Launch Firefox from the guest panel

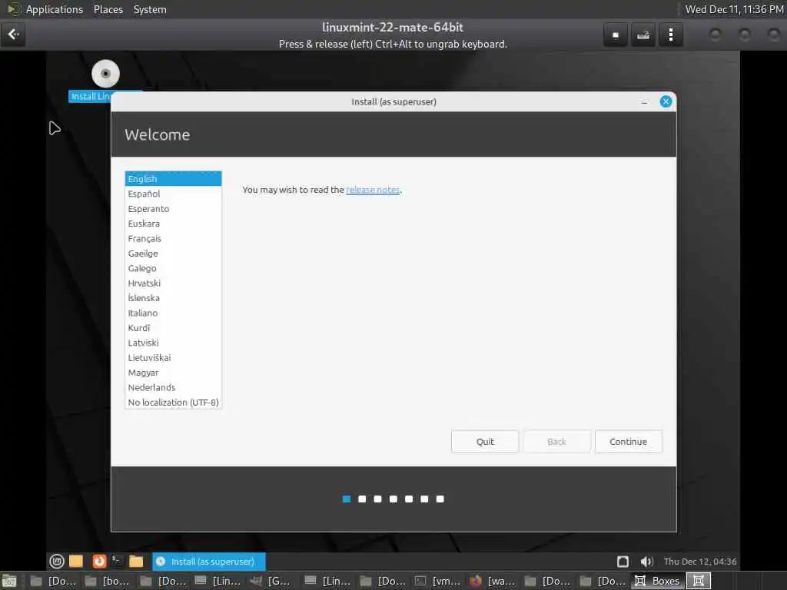(99, 561)
